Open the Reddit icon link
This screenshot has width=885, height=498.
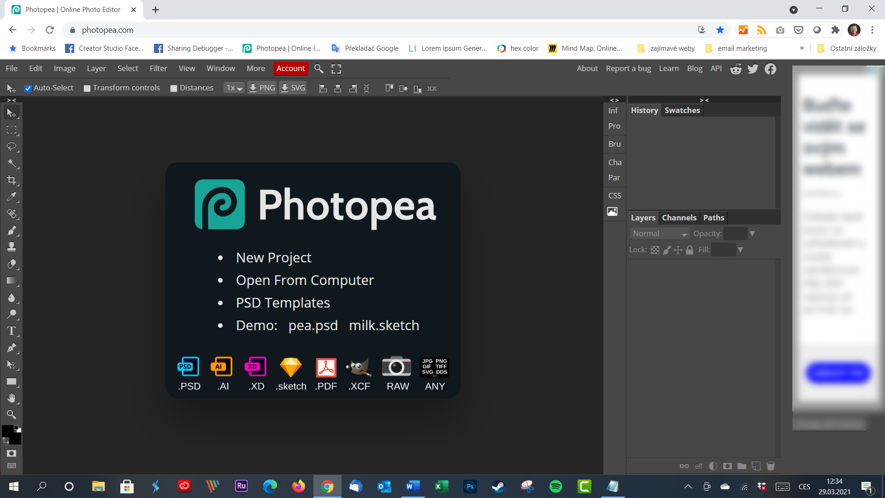tap(736, 69)
